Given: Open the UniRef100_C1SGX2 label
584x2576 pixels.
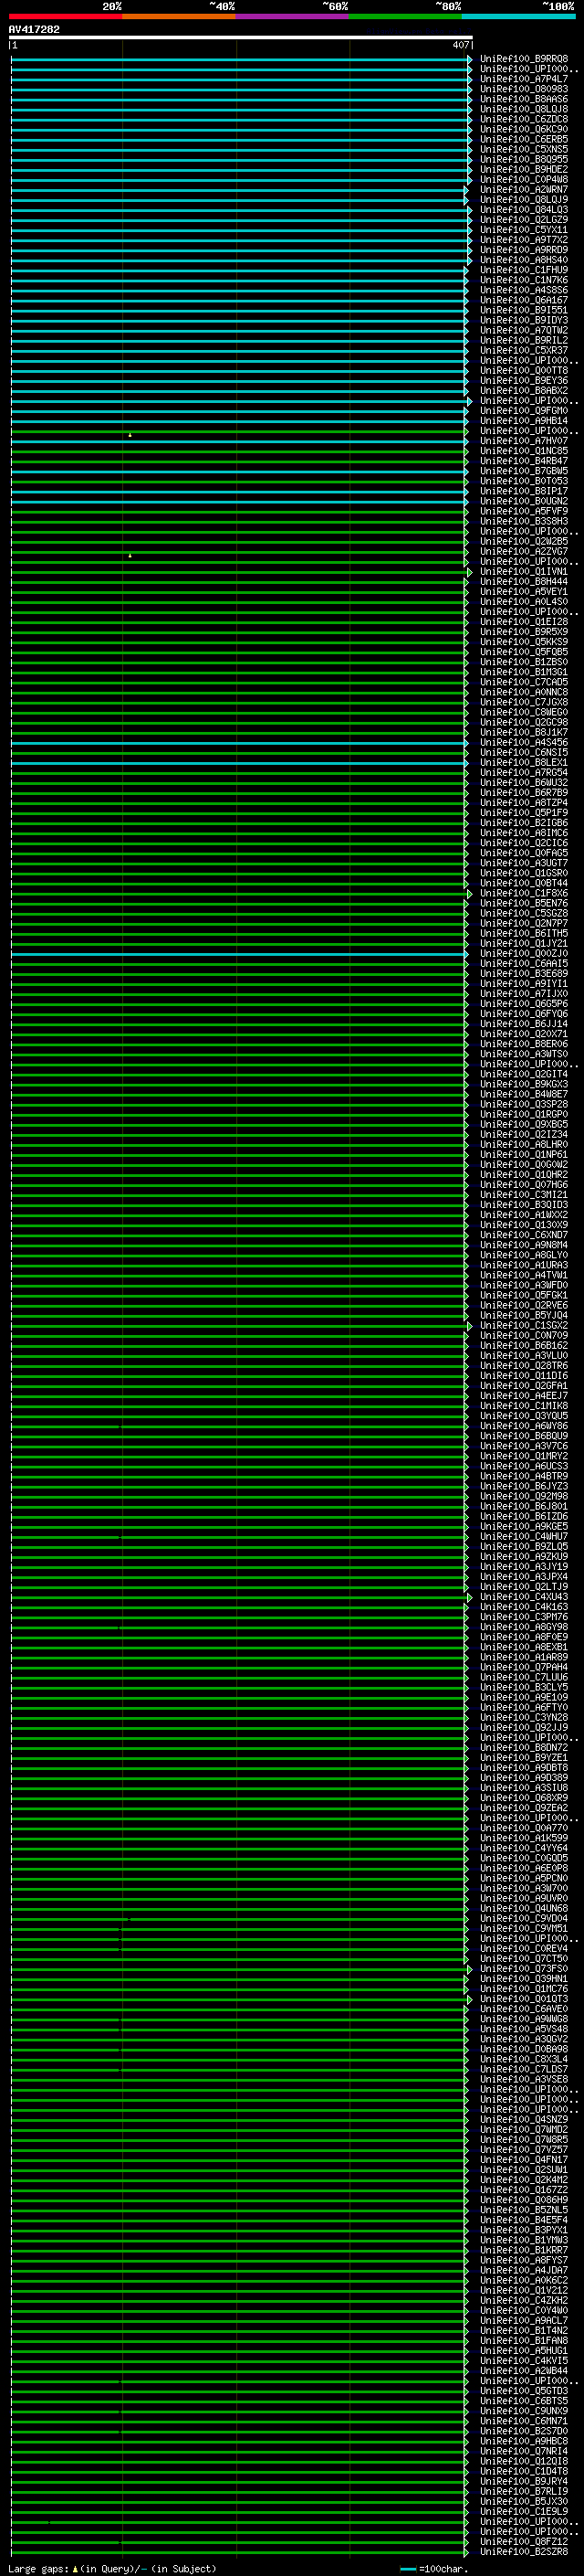Looking at the screenshot, I should pos(524,1326).
